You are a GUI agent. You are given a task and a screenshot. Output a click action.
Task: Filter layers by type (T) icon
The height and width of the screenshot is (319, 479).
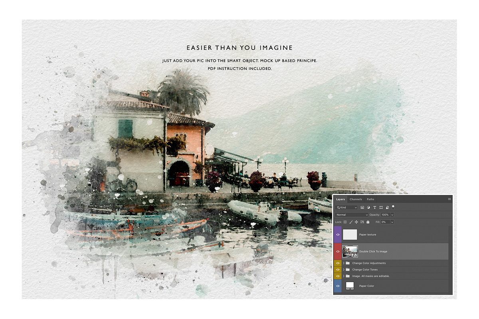[x=375, y=207]
